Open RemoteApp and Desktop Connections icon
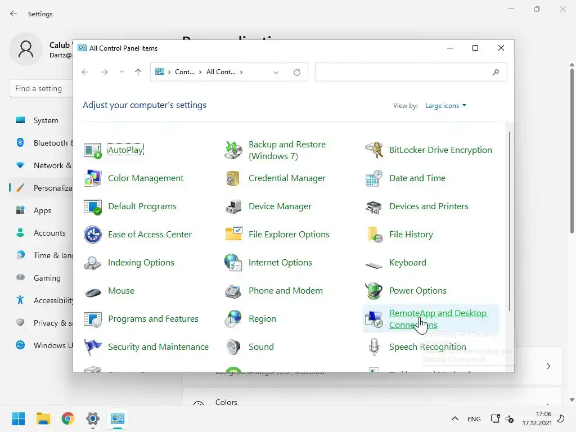This screenshot has width=576, height=432. pyautogui.click(x=374, y=319)
